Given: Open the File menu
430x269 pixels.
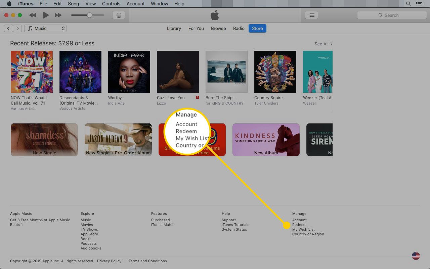Looking at the screenshot, I should 43,4.
